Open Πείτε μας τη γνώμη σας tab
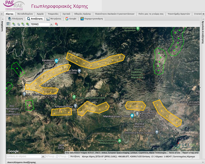 pyautogui.click(x=151, y=14)
